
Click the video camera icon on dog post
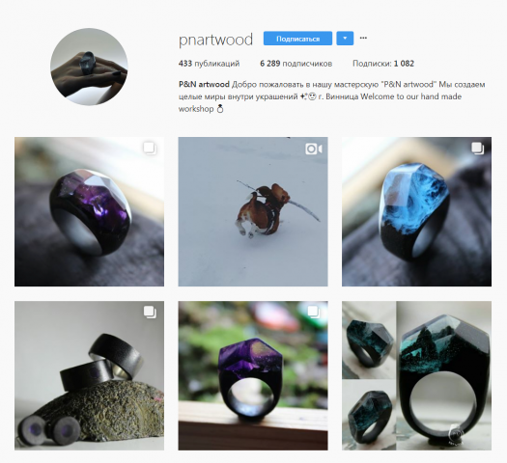314,149
